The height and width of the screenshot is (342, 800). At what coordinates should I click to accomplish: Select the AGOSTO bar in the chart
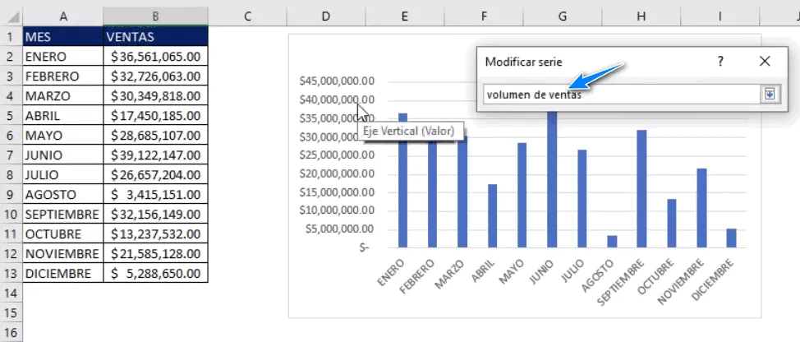point(612,241)
